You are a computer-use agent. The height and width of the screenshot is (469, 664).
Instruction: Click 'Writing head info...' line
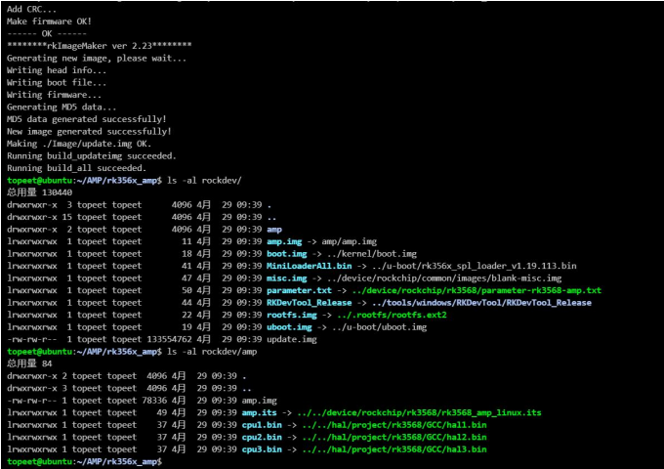coord(57,70)
